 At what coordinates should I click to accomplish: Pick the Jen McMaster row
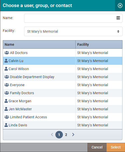tap(63, 109)
